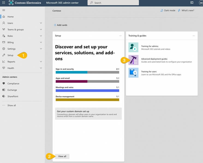
Task: Open the What's new? link
Action: point(186,10)
